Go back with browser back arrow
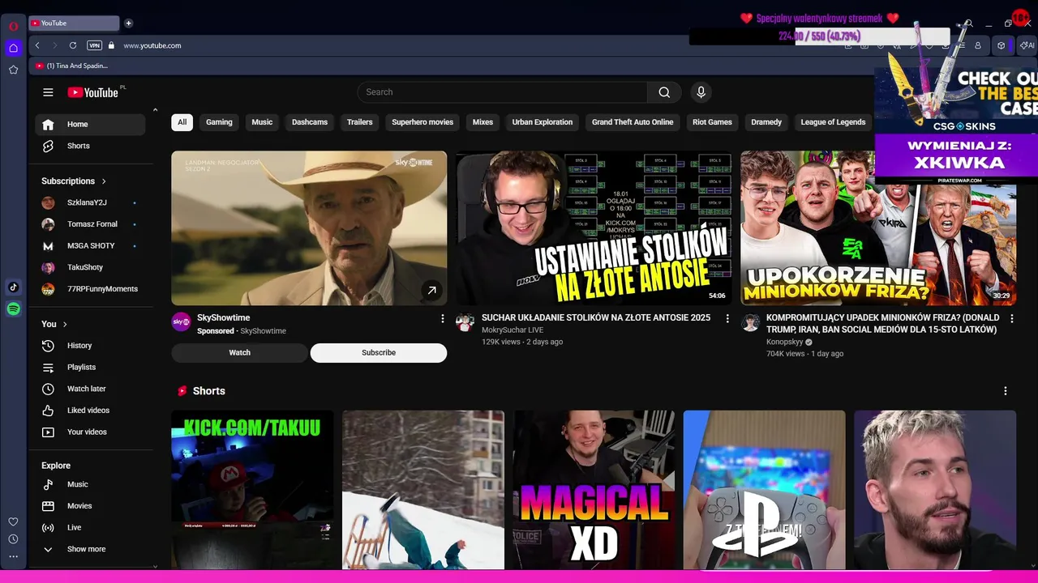The height and width of the screenshot is (583, 1038). click(37, 45)
